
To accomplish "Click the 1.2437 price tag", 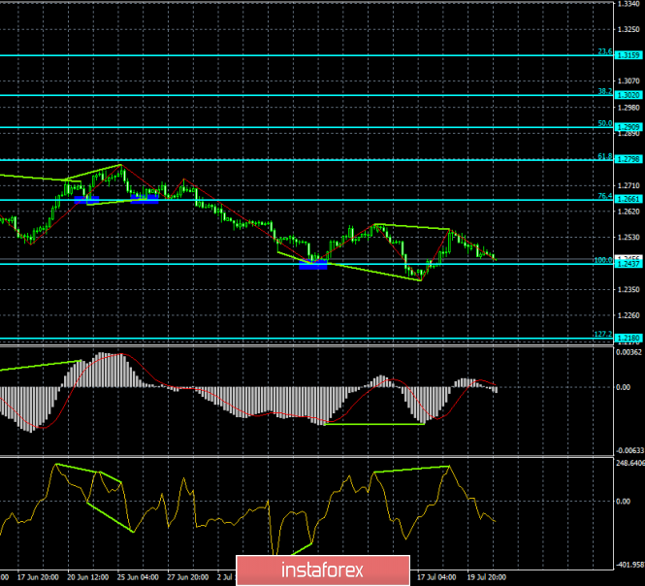I will pos(629,264).
